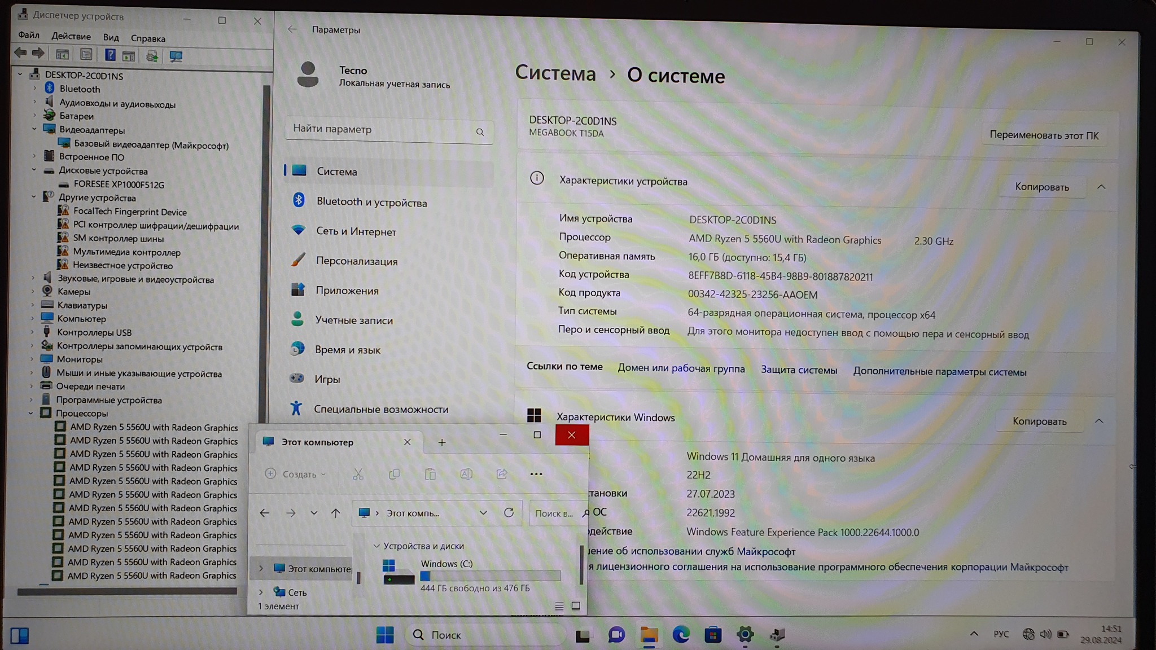
Task: Collapse the Процессоры tree node
Action: (31, 413)
